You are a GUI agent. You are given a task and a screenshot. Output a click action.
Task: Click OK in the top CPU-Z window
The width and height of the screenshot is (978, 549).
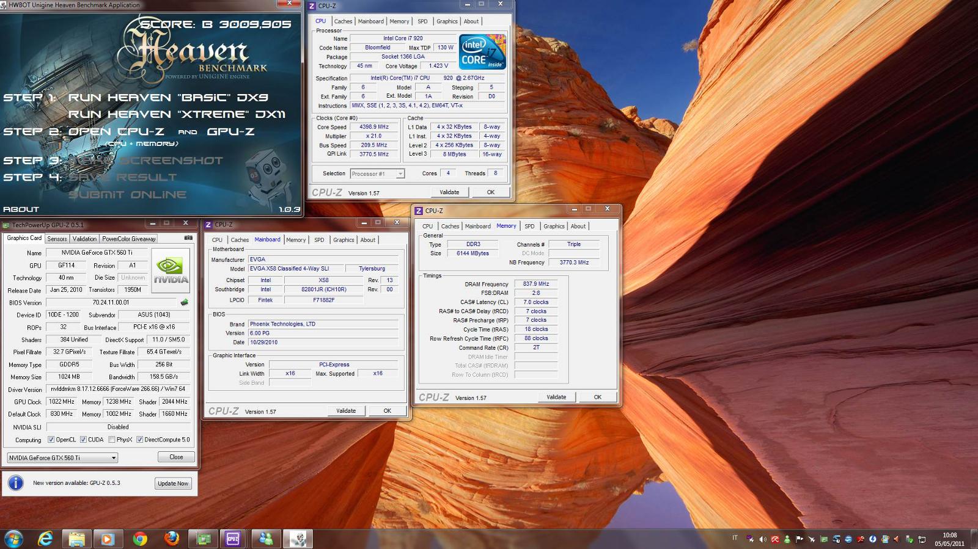click(x=491, y=192)
